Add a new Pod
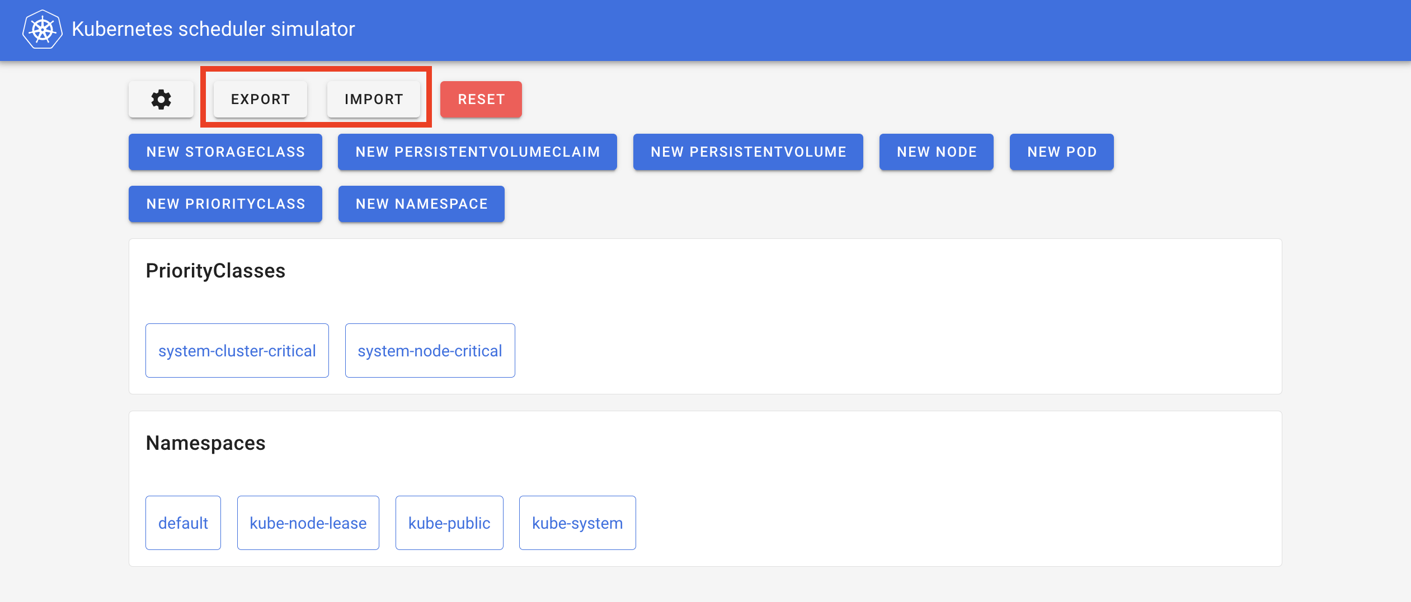The height and width of the screenshot is (602, 1411). (1062, 152)
